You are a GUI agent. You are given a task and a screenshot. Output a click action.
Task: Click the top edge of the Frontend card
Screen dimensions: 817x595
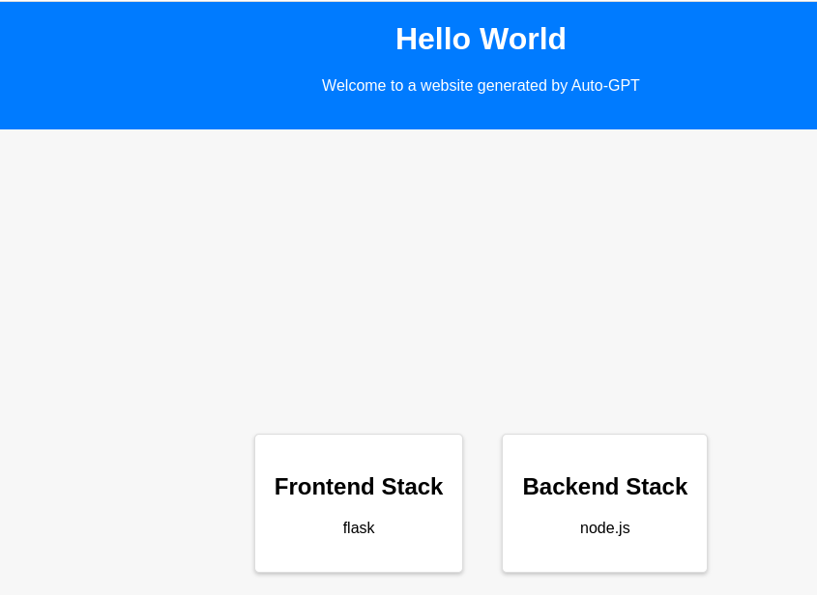pos(359,436)
